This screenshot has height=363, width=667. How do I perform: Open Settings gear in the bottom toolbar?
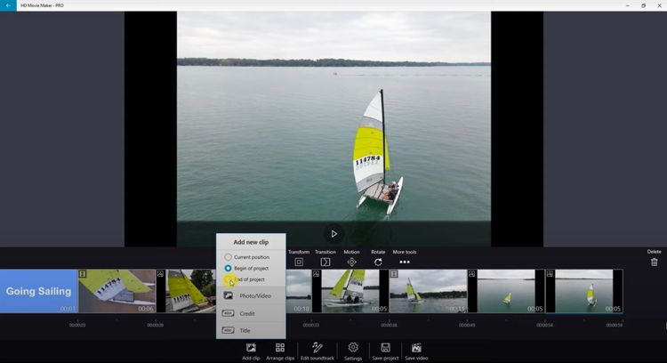click(x=353, y=351)
